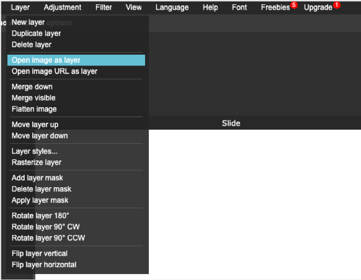Click the Upgrade menu item

click(318, 8)
